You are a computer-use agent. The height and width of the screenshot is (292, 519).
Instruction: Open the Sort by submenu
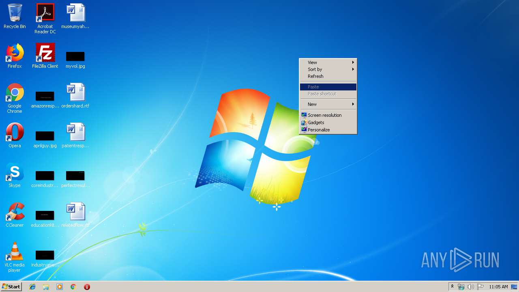[x=328, y=69]
